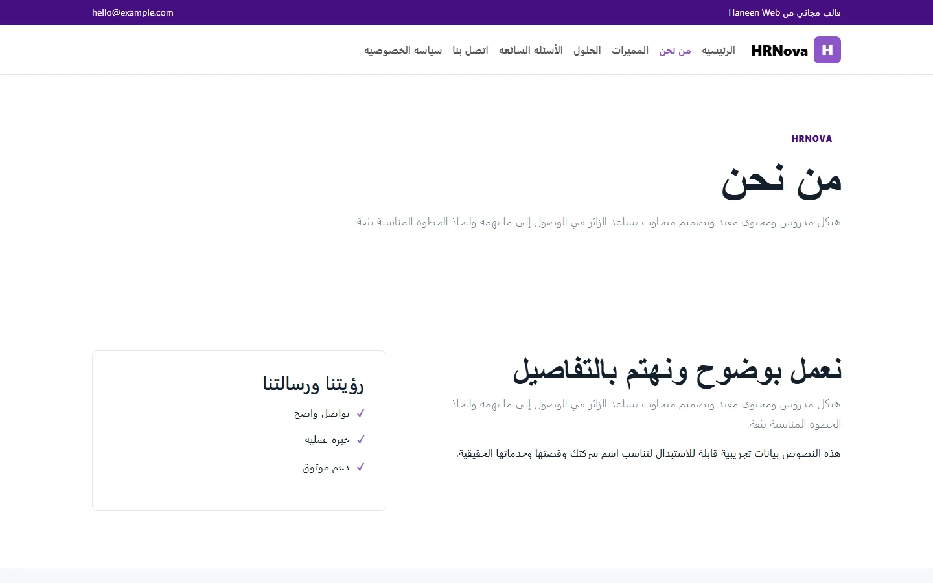This screenshot has height=583, width=933.
Task: Click the خبرة عملية list item text
Action: 327,440
